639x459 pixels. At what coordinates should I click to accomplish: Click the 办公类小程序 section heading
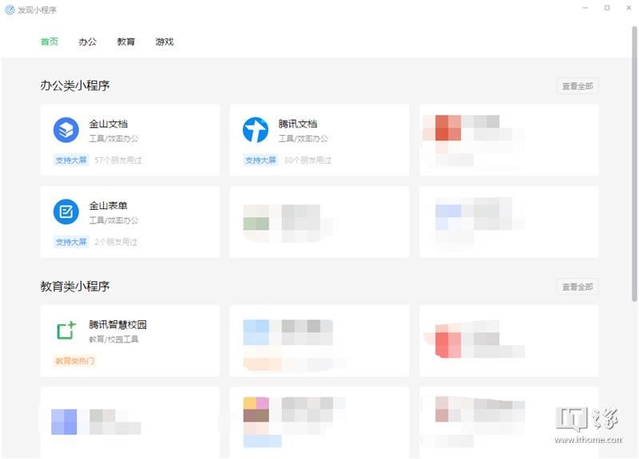[75, 85]
